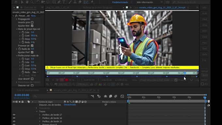Screen dimensions: 222x125
Task: Select the Pen tool
Action: [59, 2]
